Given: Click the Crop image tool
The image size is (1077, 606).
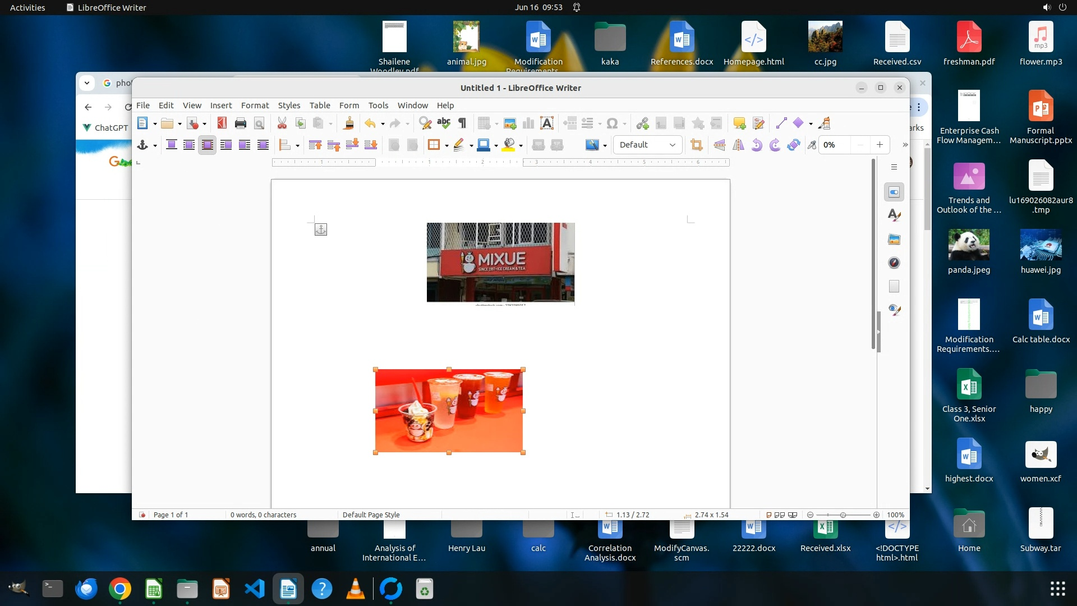Looking at the screenshot, I should tap(697, 145).
